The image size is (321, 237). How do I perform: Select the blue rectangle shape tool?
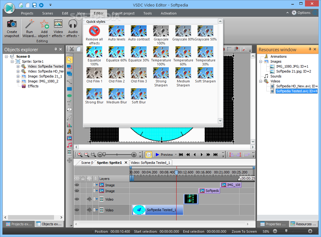[x=69, y=89]
